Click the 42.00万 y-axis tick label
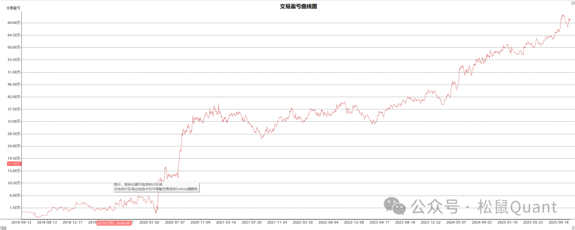The width and height of the screenshot is (575, 230). point(14,97)
